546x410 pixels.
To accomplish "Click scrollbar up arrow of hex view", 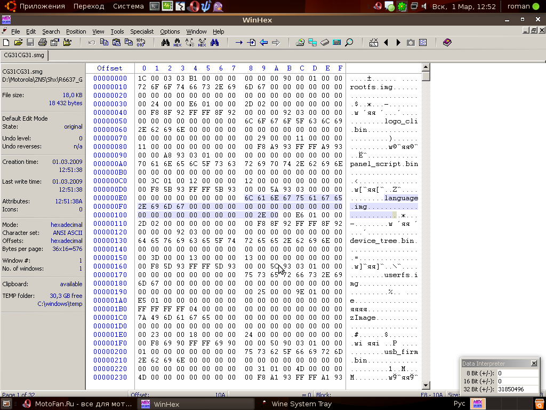I will click(425, 67).
